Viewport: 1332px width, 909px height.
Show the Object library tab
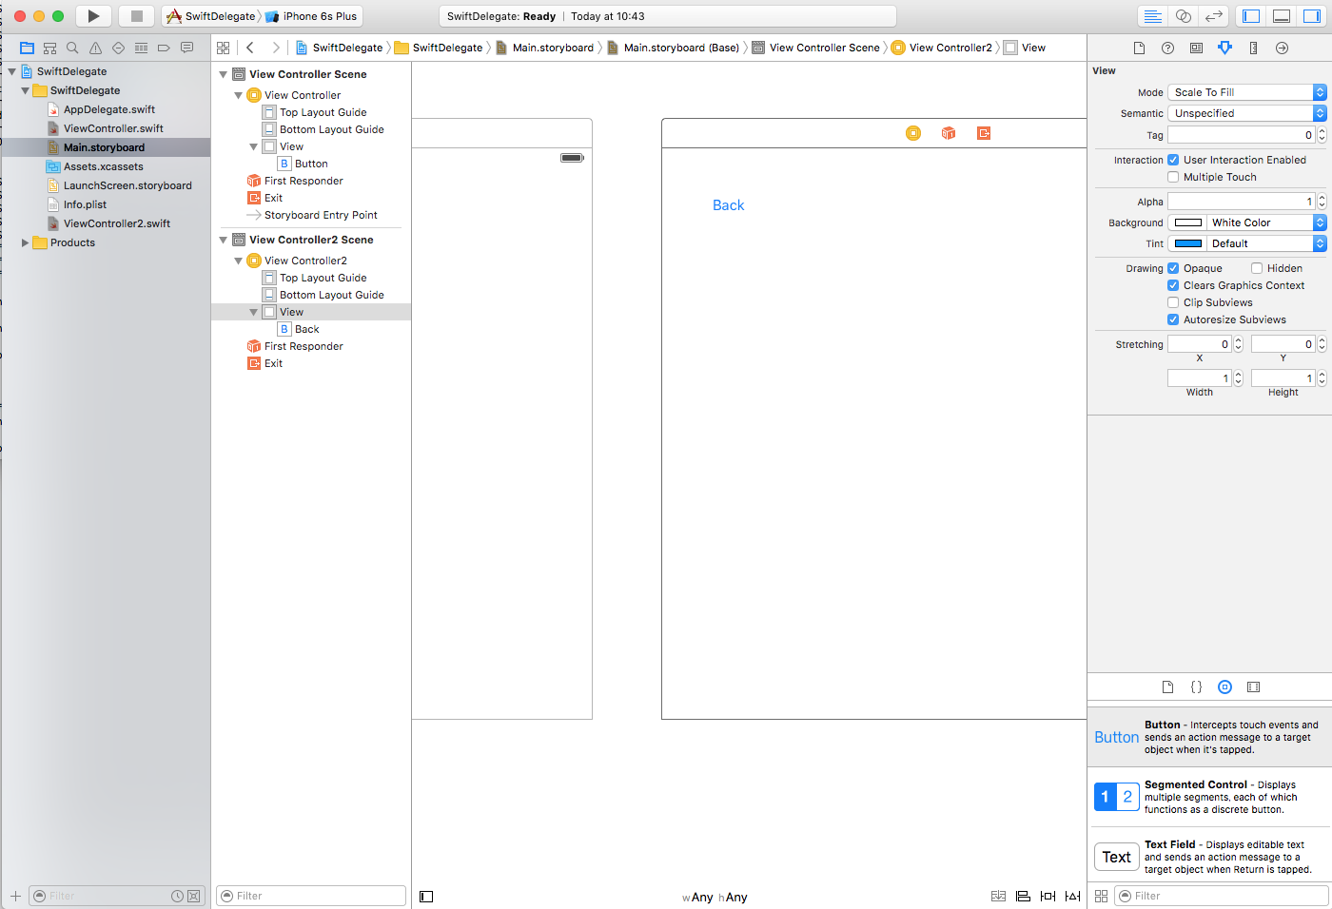point(1224,687)
